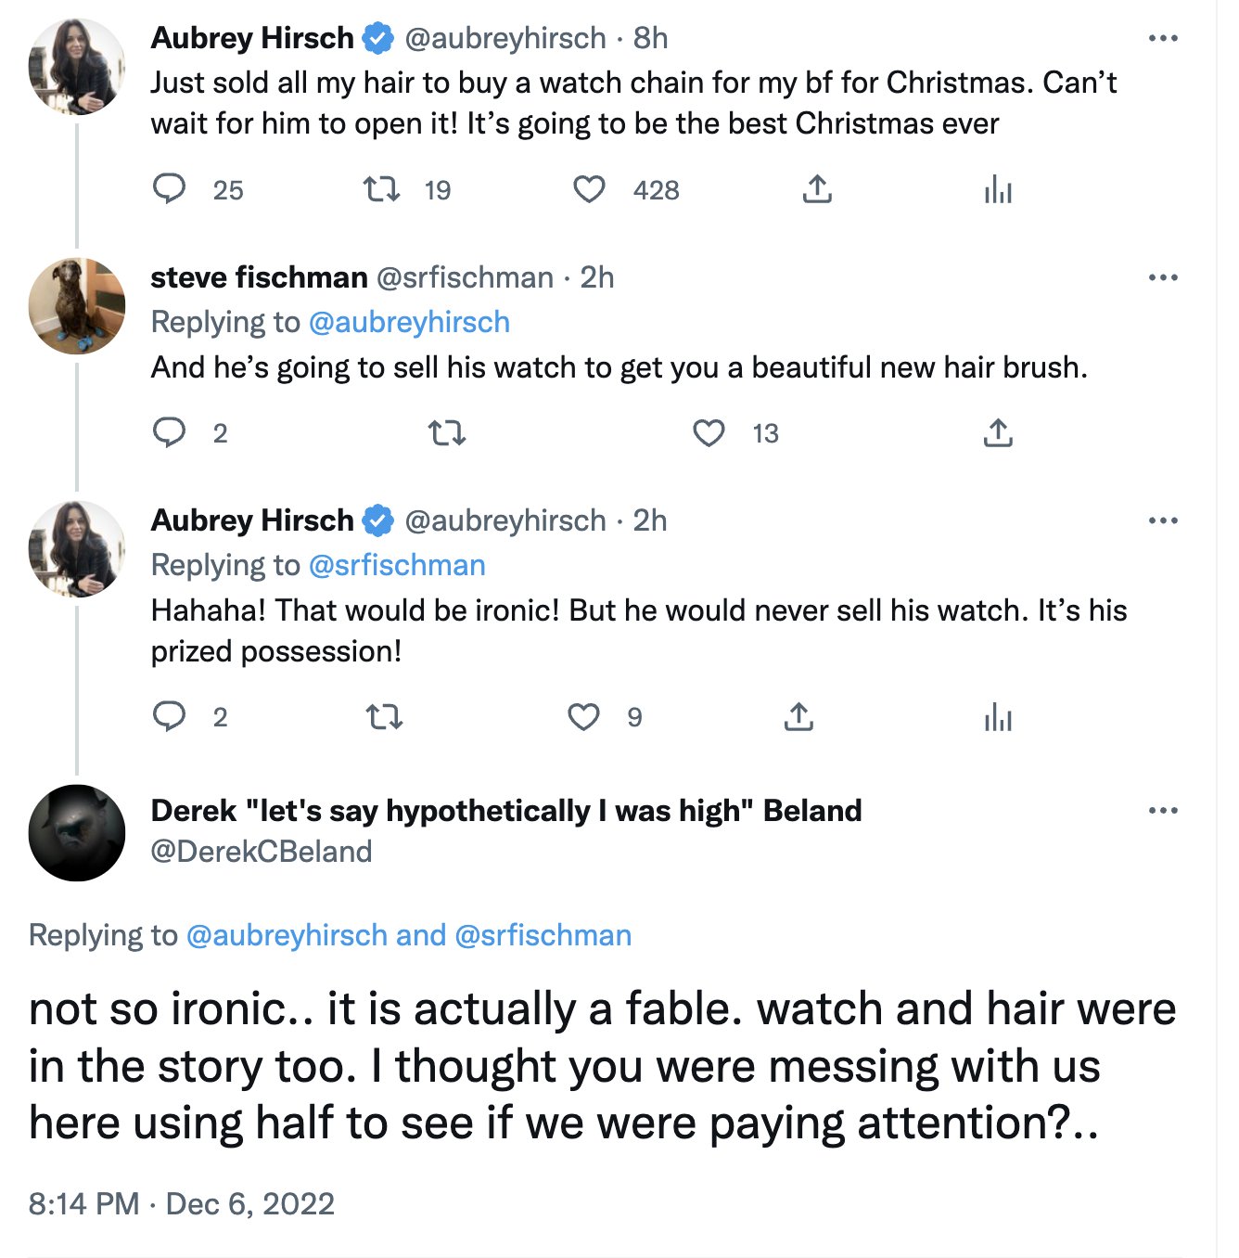
Task: Like steve fischman's tweet
Action: 709,432
